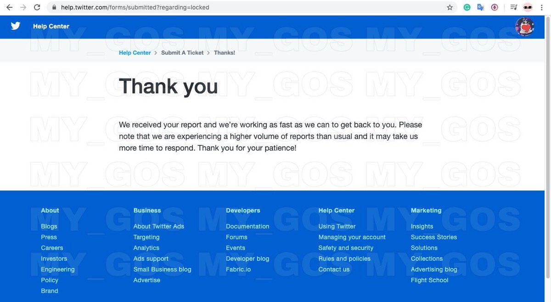Open Developers Documentation link
This screenshot has height=302, width=551.
pos(247,226)
